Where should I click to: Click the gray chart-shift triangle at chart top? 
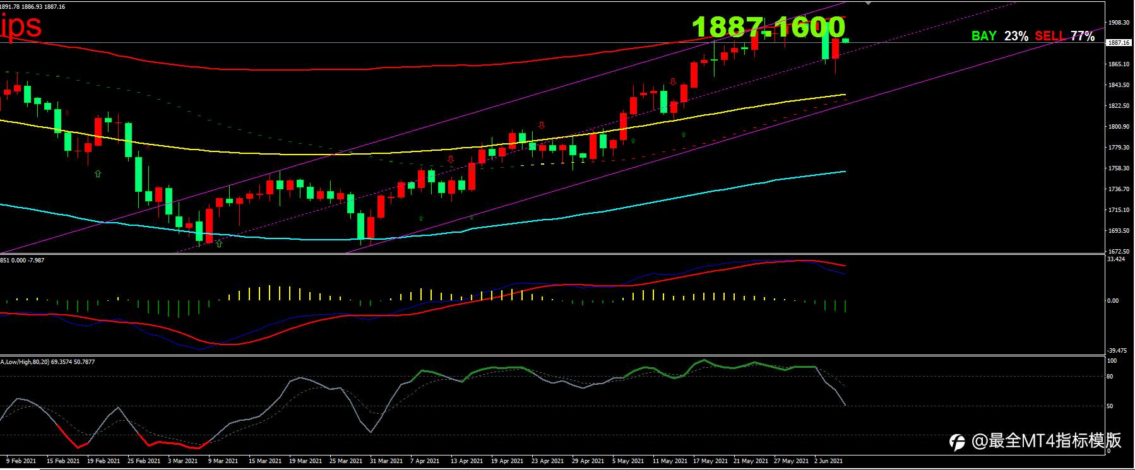869,3
